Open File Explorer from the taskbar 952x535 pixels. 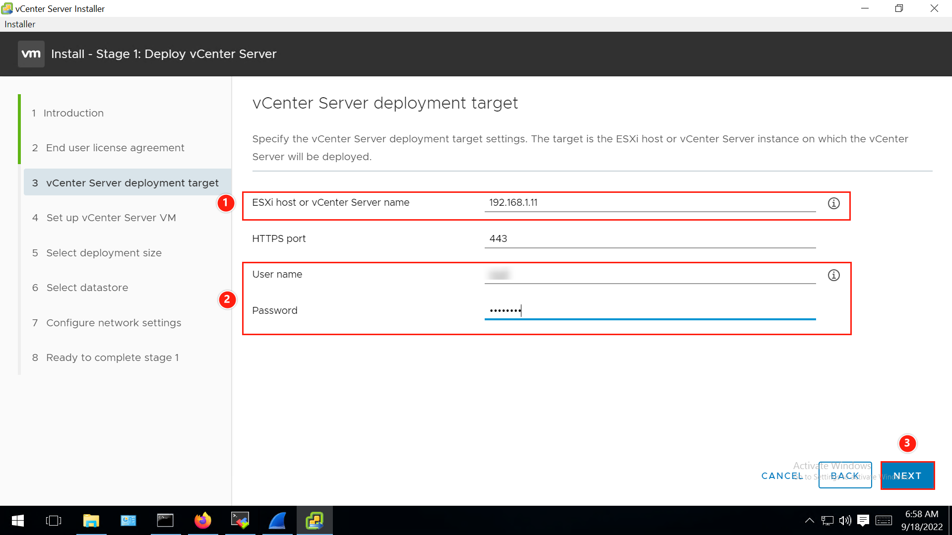coord(91,521)
